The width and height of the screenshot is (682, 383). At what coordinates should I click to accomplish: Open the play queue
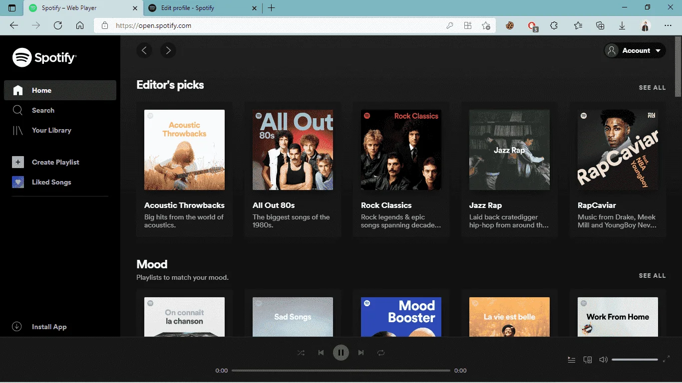[x=572, y=360]
